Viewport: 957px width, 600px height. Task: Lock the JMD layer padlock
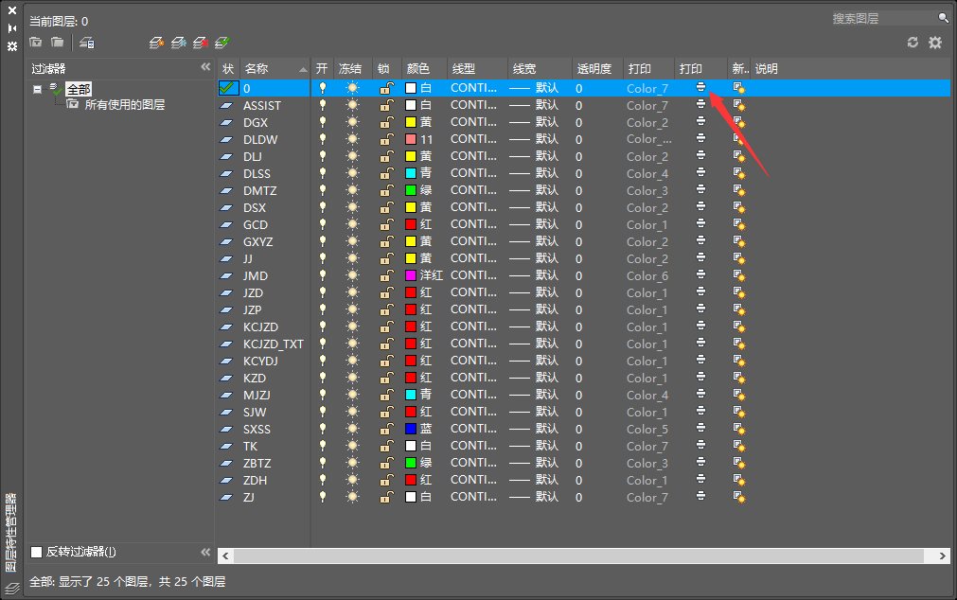tap(386, 275)
